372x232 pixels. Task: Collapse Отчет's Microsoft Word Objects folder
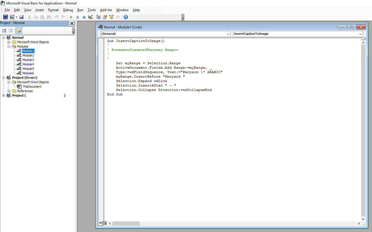pos(9,82)
